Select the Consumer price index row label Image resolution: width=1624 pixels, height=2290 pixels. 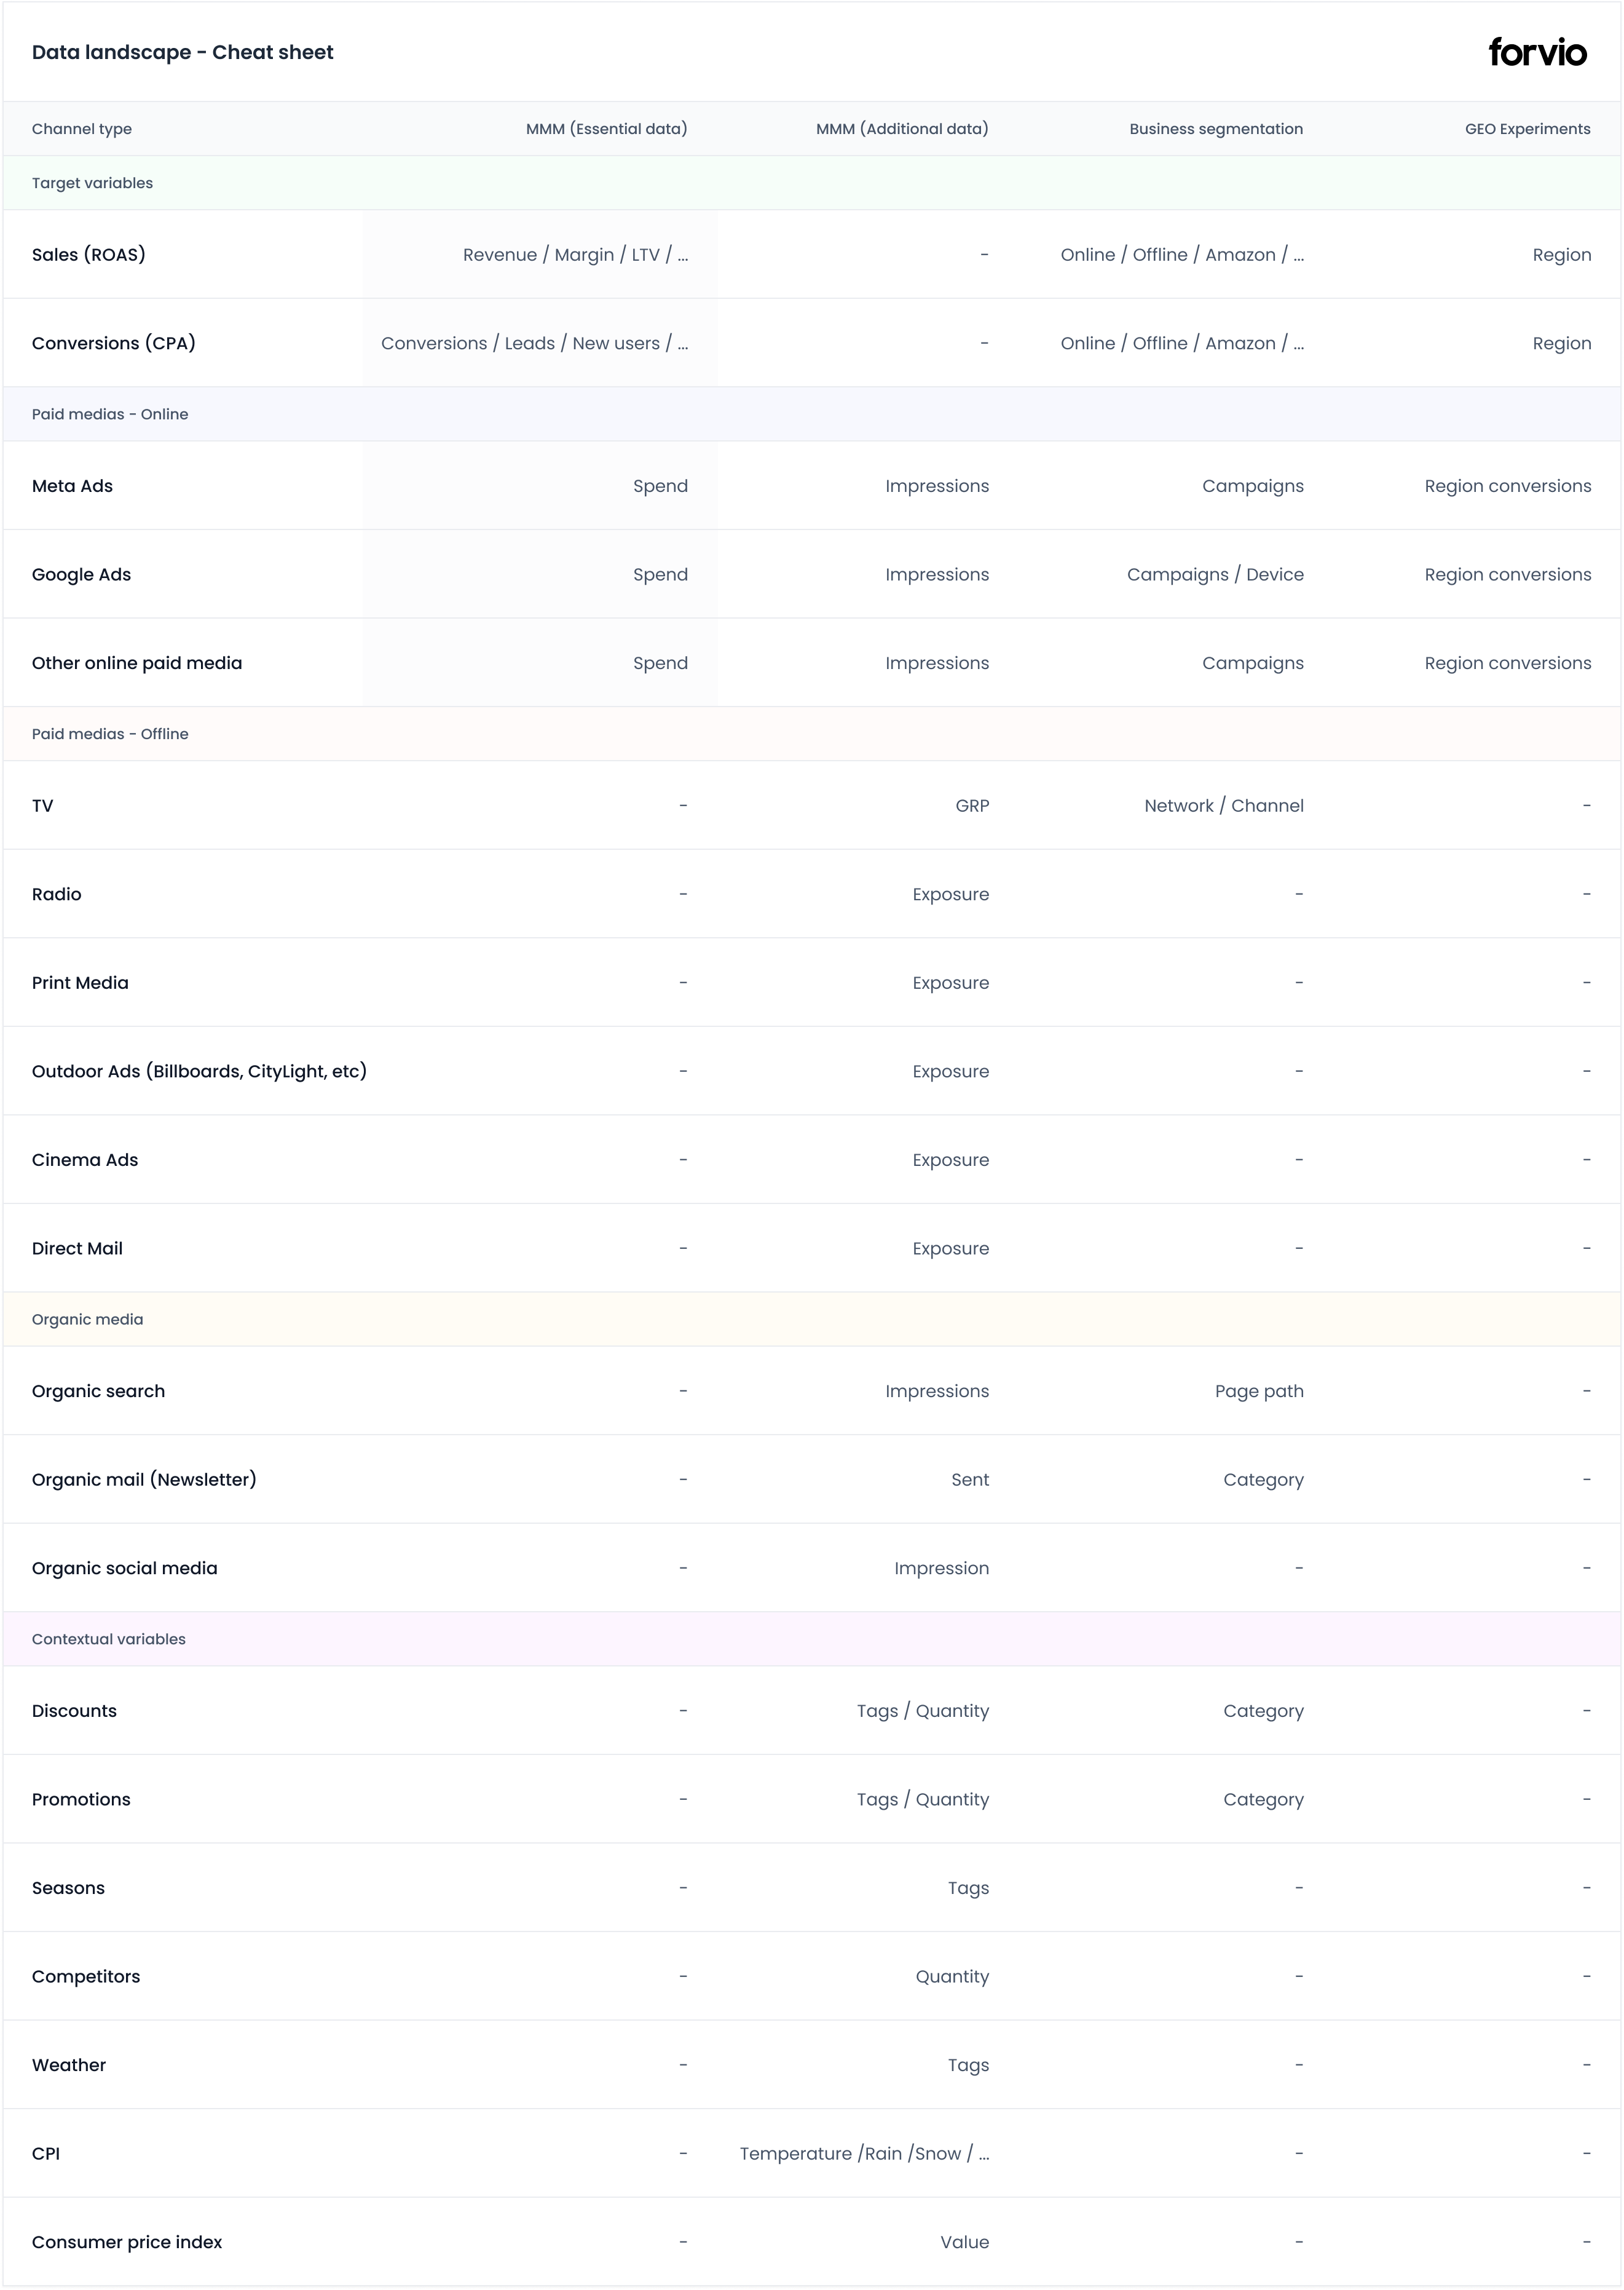127,2242
